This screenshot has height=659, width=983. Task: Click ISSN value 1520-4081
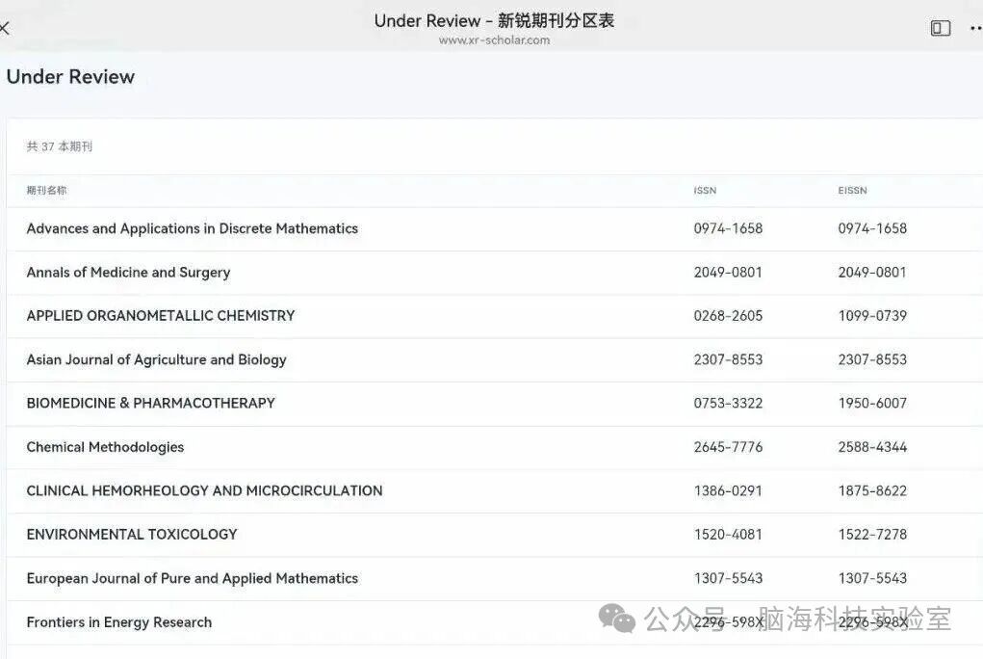[728, 534]
